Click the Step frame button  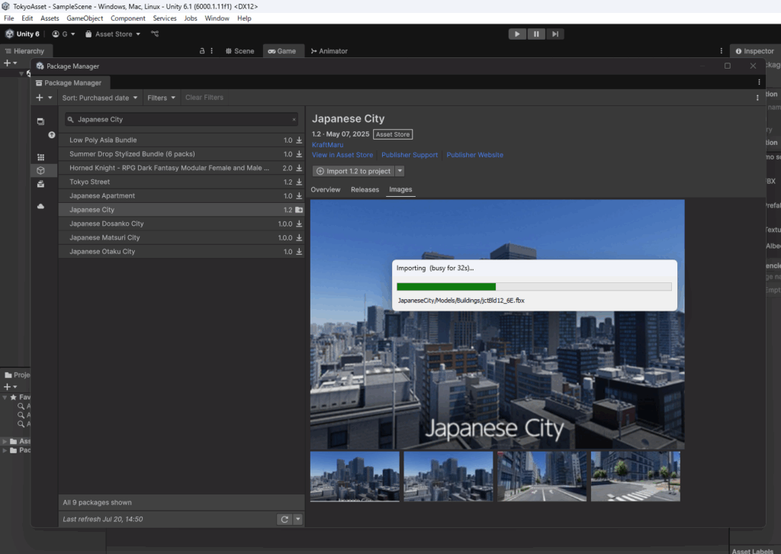(555, 34)
